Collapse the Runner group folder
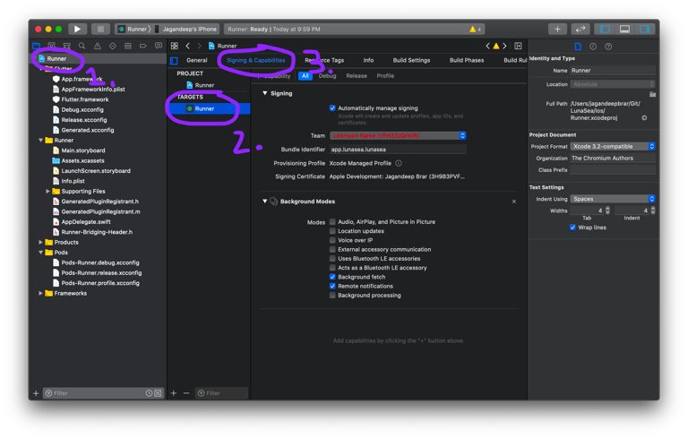Image resolution: width=688 pixels, height=438 pixels. [41, 141]
